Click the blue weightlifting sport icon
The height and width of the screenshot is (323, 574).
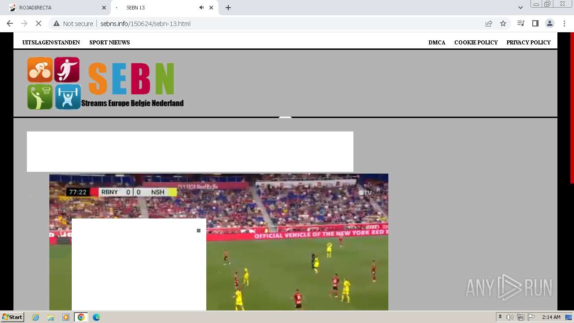click(x=68, y=97)
